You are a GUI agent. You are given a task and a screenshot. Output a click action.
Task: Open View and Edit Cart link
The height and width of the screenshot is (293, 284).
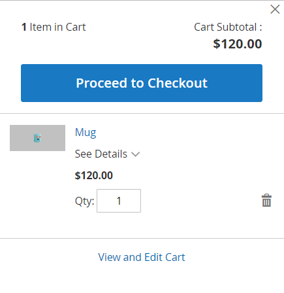click(142, 257)
